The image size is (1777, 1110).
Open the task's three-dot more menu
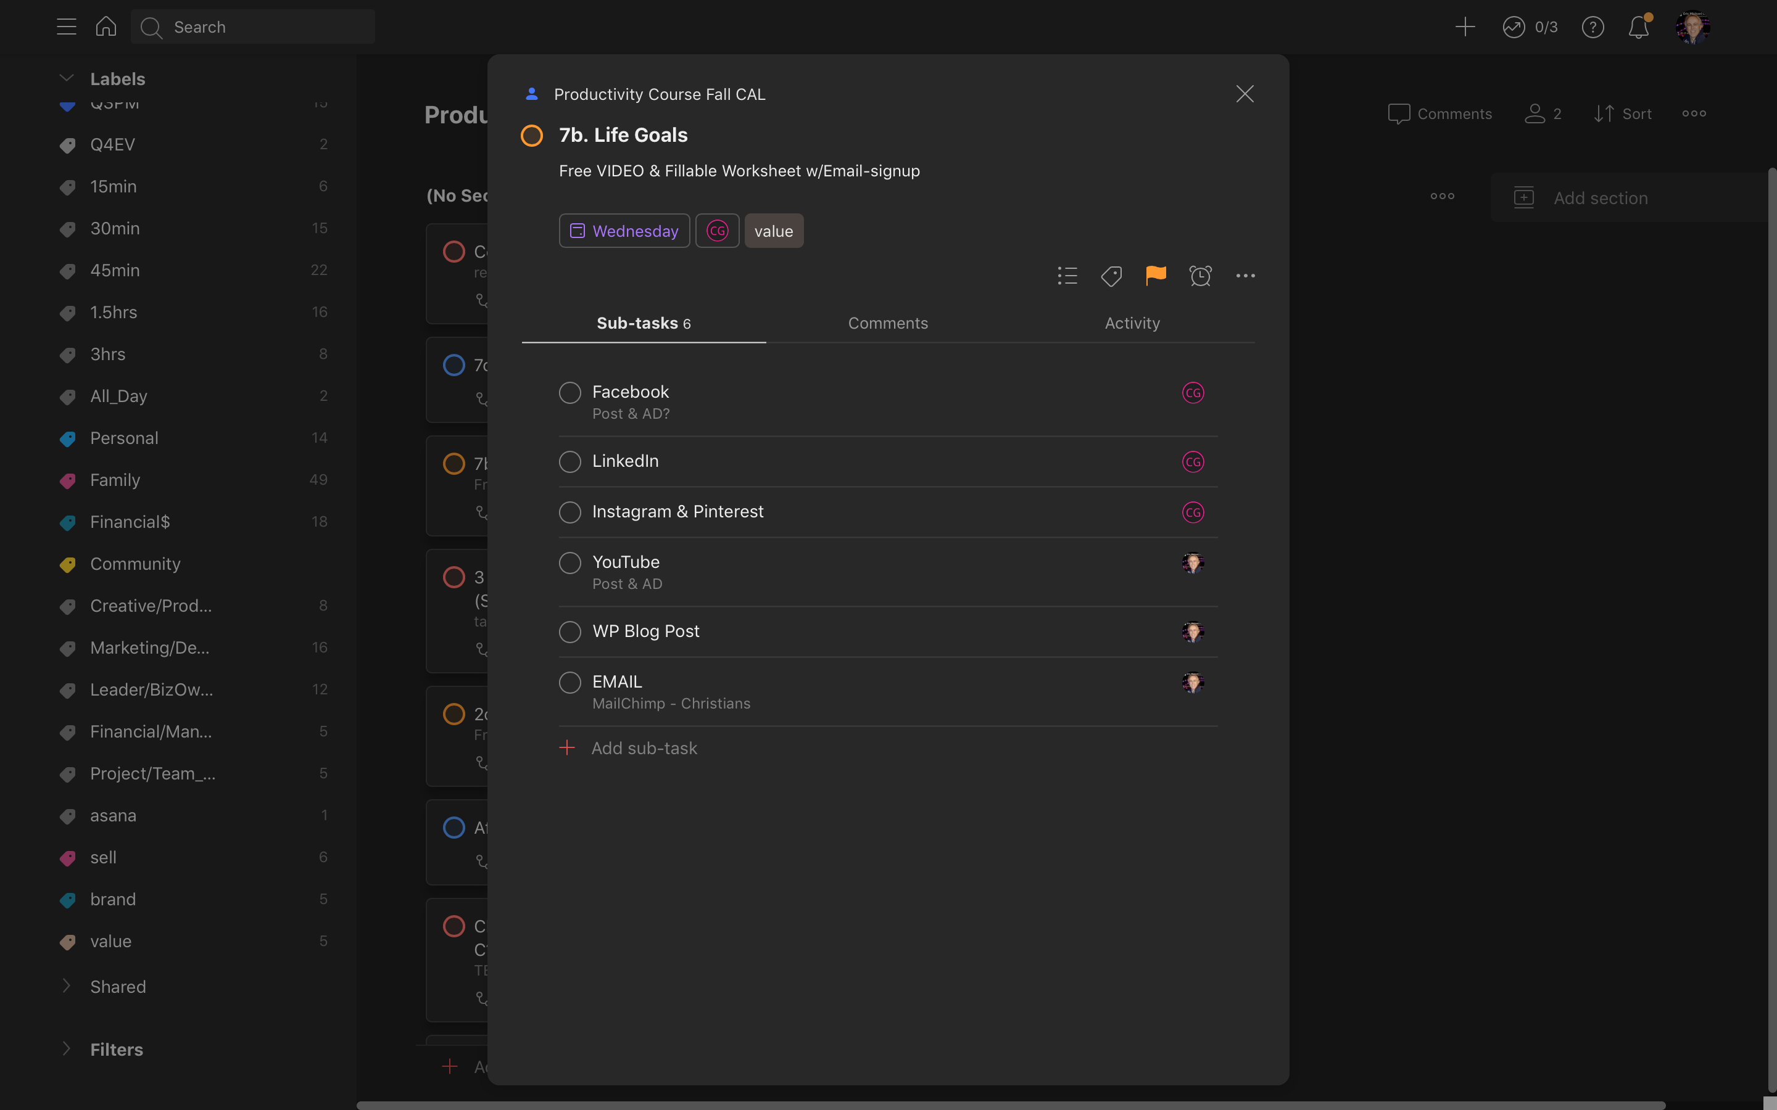[x=1245, y=275]
